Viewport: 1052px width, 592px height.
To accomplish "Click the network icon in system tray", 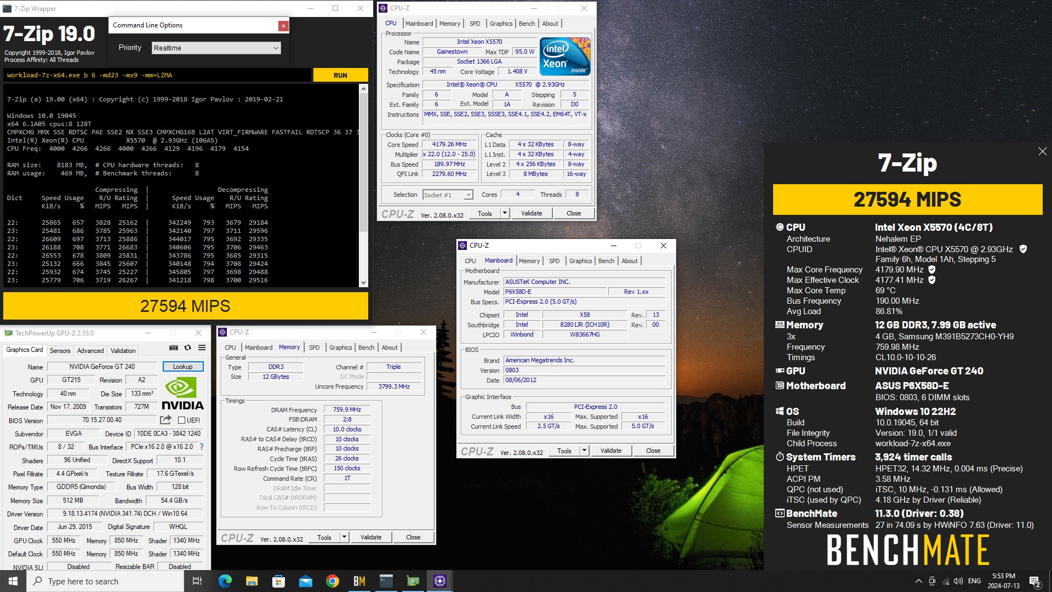I will pyautogui.click(x=946, y=581).
